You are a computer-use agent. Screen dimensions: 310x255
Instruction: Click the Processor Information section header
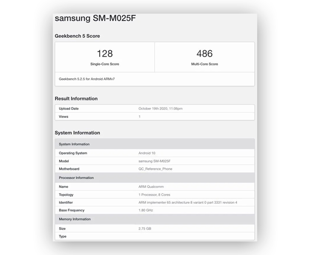(155, 178)
